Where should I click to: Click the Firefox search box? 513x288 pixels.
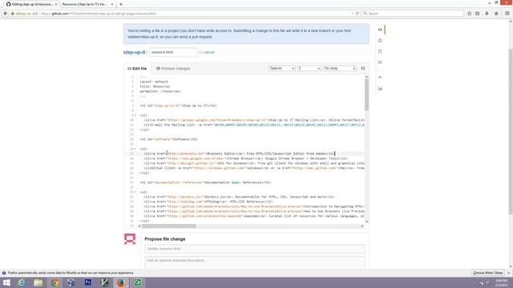tap(414, 14)
